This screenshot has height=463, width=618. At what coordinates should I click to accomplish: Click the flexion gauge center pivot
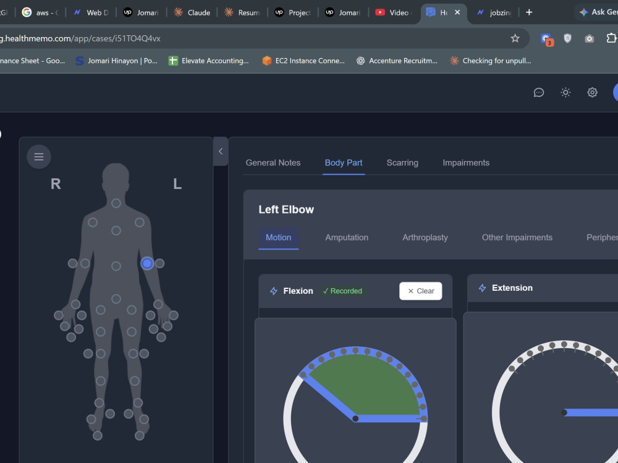(355, 419)
